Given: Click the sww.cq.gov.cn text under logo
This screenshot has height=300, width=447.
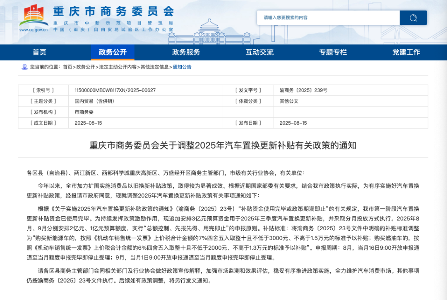Looking at the screenshot, I should click(x=34, y=30).
